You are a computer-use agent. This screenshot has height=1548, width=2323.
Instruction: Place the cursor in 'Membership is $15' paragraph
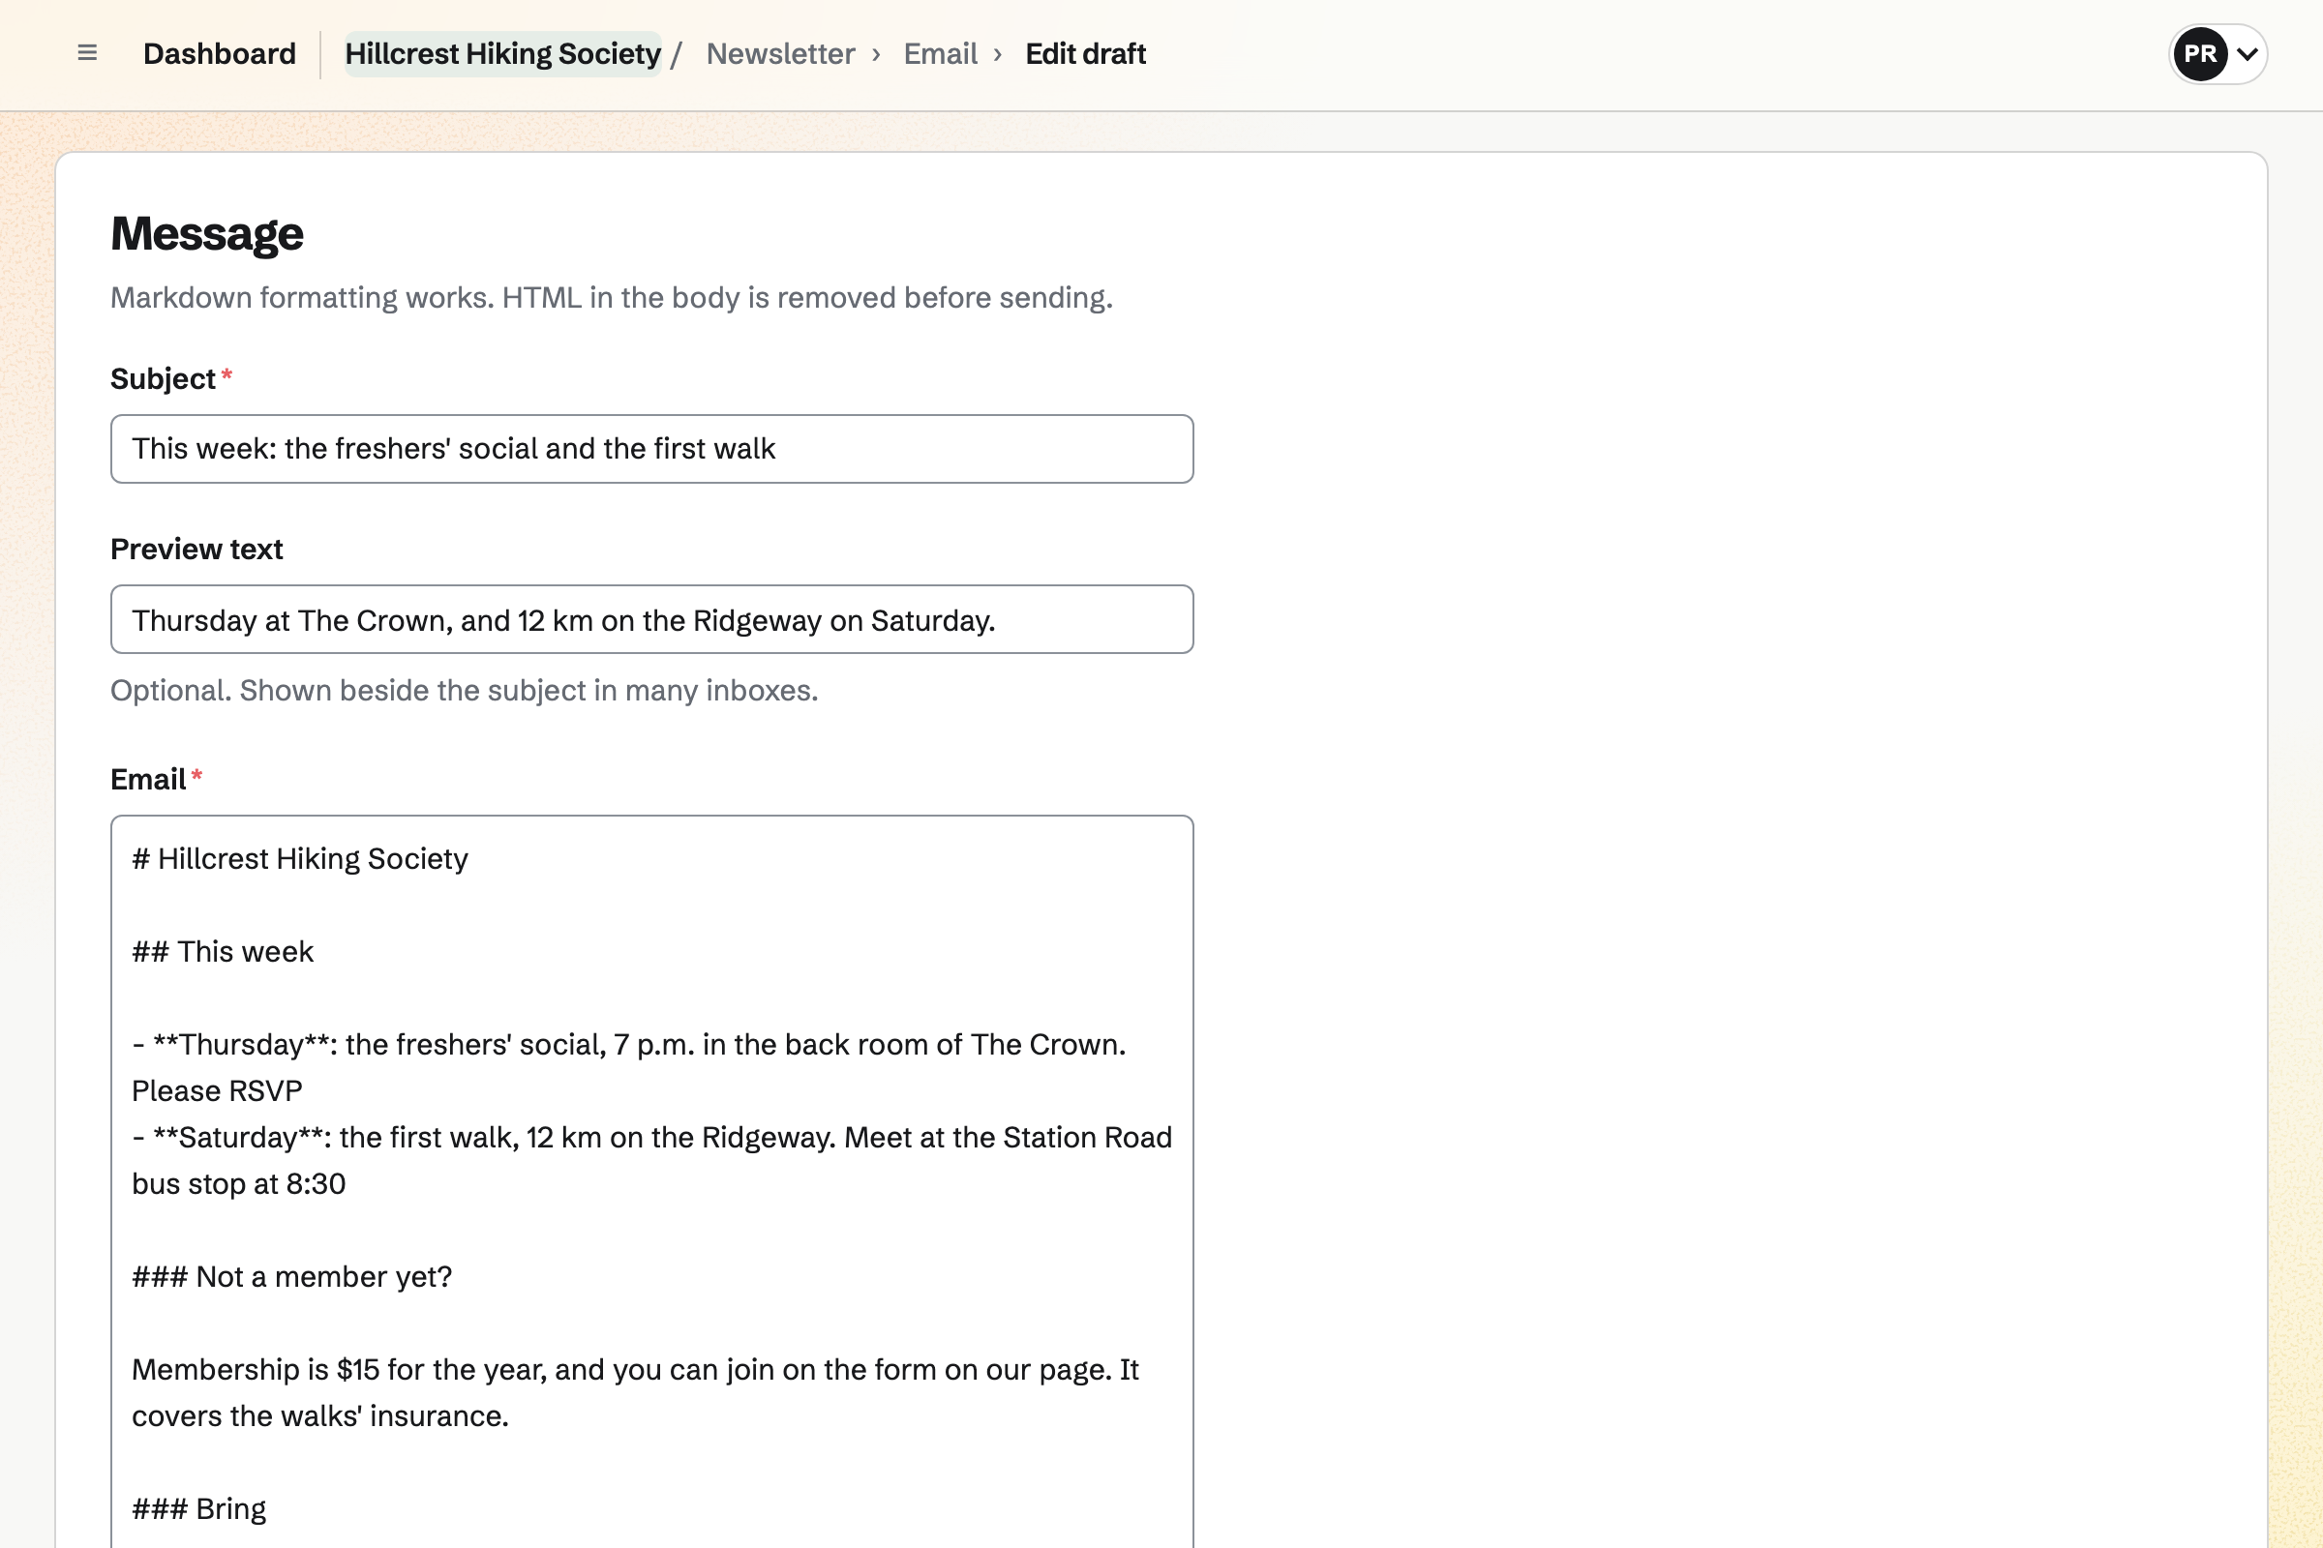point(635,1370)
